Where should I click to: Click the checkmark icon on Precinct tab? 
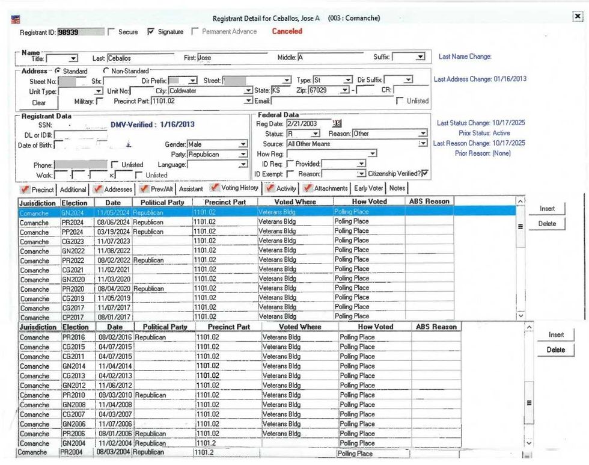[25, 189]
